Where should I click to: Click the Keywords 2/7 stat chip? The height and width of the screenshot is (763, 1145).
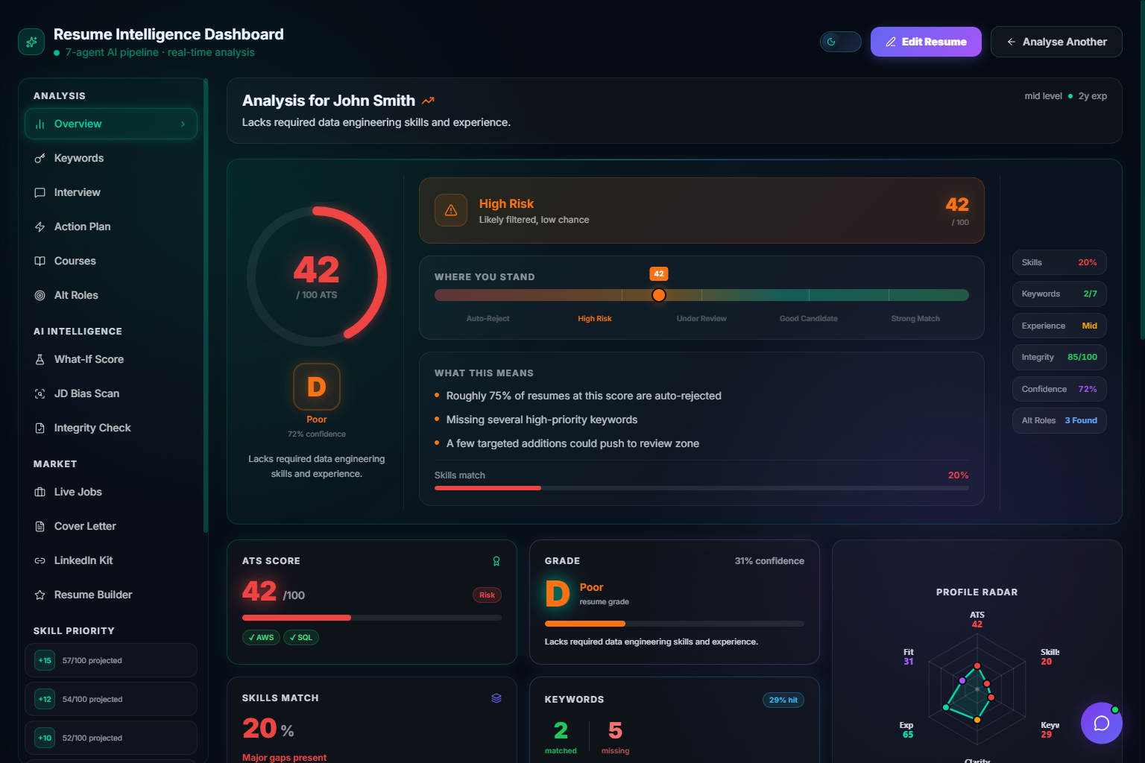point(1059,294)
